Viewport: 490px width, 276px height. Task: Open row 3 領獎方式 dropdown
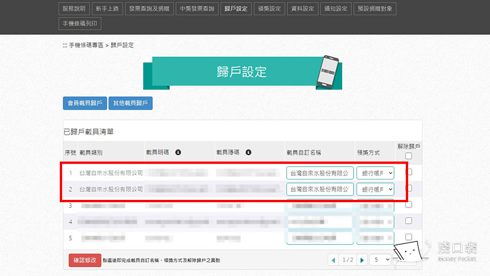[x=375, y=206]
